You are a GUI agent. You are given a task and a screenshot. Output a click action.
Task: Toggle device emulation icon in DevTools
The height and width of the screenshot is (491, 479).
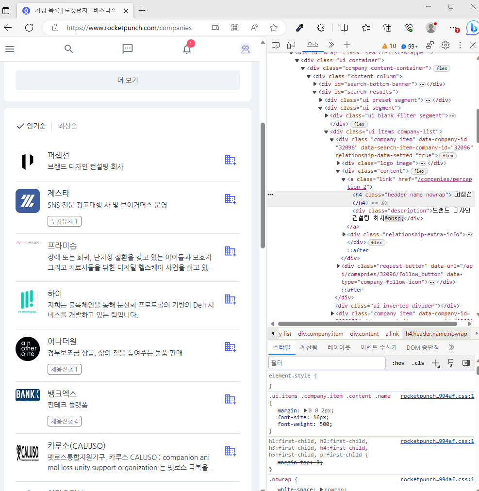[291, 46]
